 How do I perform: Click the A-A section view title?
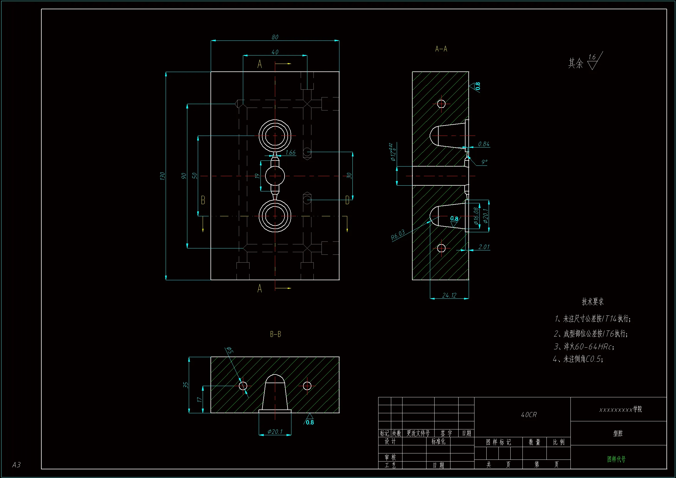coord(441,49)
